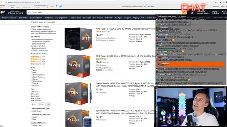Open New Releases
The height and width of the screenshot is (127, 227).
tap(98, 18)
